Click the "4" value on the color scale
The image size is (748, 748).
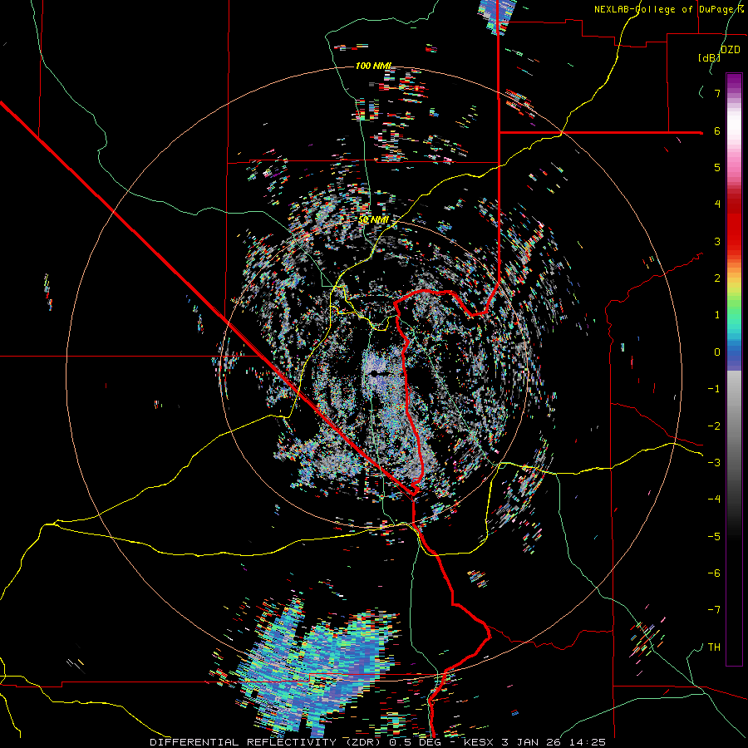point(717,204)
